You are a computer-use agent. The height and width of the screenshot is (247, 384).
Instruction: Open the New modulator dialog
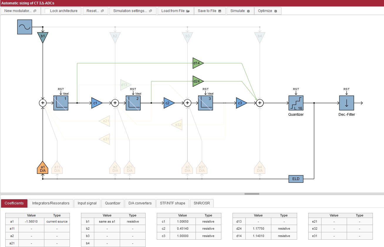coord(20,11)
